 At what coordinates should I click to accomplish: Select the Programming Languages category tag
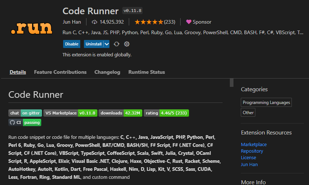(x=266, y=102)
